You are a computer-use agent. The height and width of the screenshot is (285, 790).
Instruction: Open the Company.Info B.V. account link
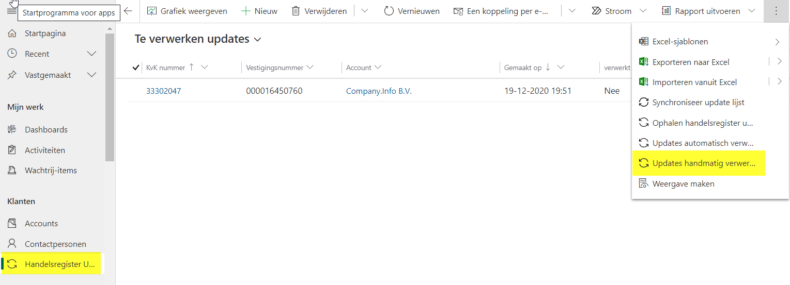click(x=379, y=91)
